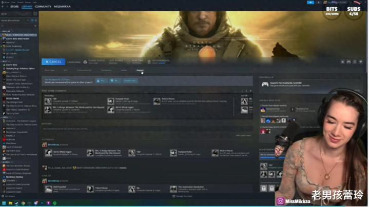Open the Guides tab

(124, 70)
